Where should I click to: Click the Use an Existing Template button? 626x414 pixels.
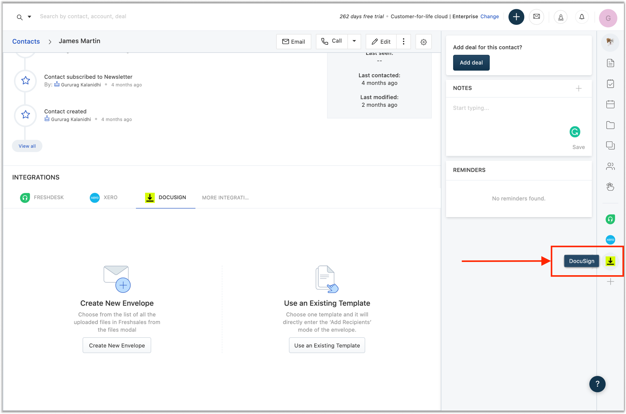[x=327, y=345]
